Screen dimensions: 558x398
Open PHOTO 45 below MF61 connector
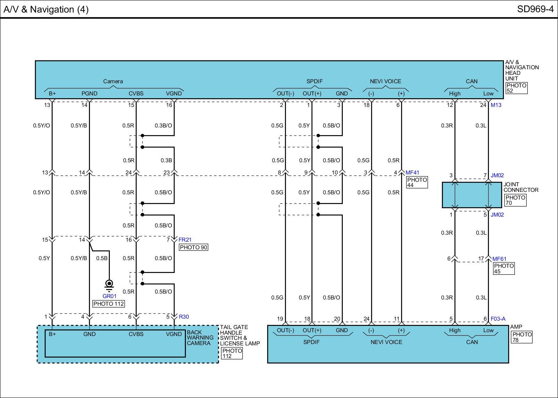click(504, 268)
